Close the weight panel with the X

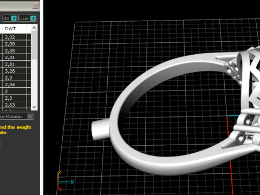point(35,6)
